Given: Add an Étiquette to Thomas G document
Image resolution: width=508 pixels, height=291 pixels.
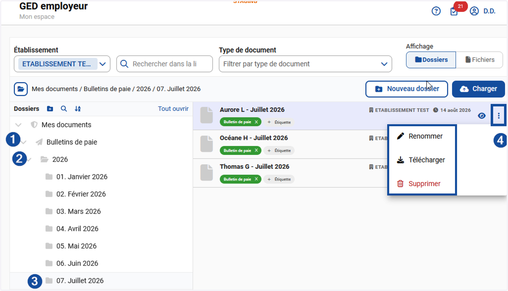Looking at the screenshot, I should tap(279, 179).
